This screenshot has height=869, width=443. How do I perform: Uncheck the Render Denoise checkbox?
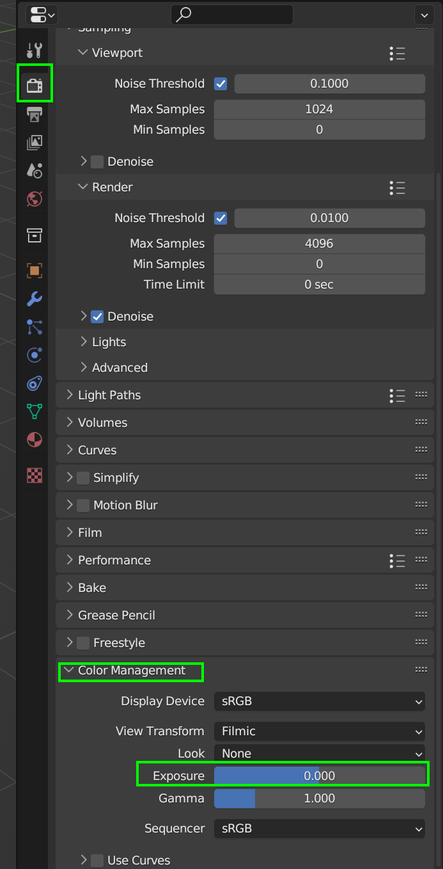click(97, 316)
